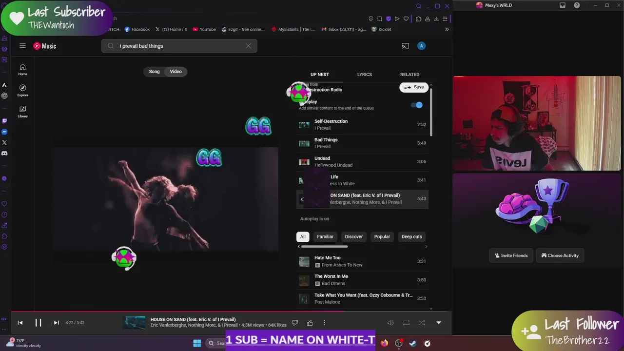624x351 pixels.
Task: Play Hate Me Too by From Ashes To New
Action: [362, 261]
